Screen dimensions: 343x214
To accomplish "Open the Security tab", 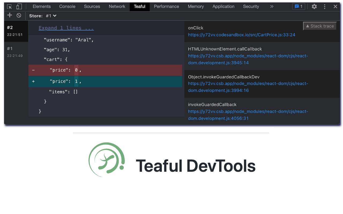I will [251, 6].
